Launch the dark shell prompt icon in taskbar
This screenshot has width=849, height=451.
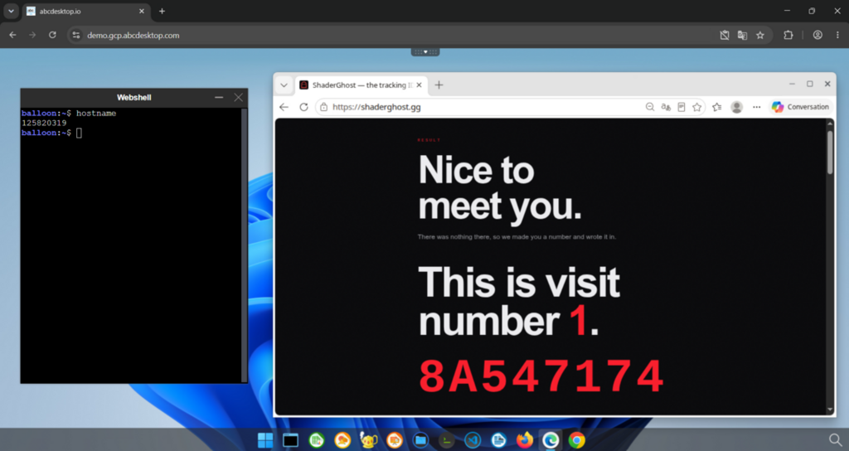click(x=447, y=440)
